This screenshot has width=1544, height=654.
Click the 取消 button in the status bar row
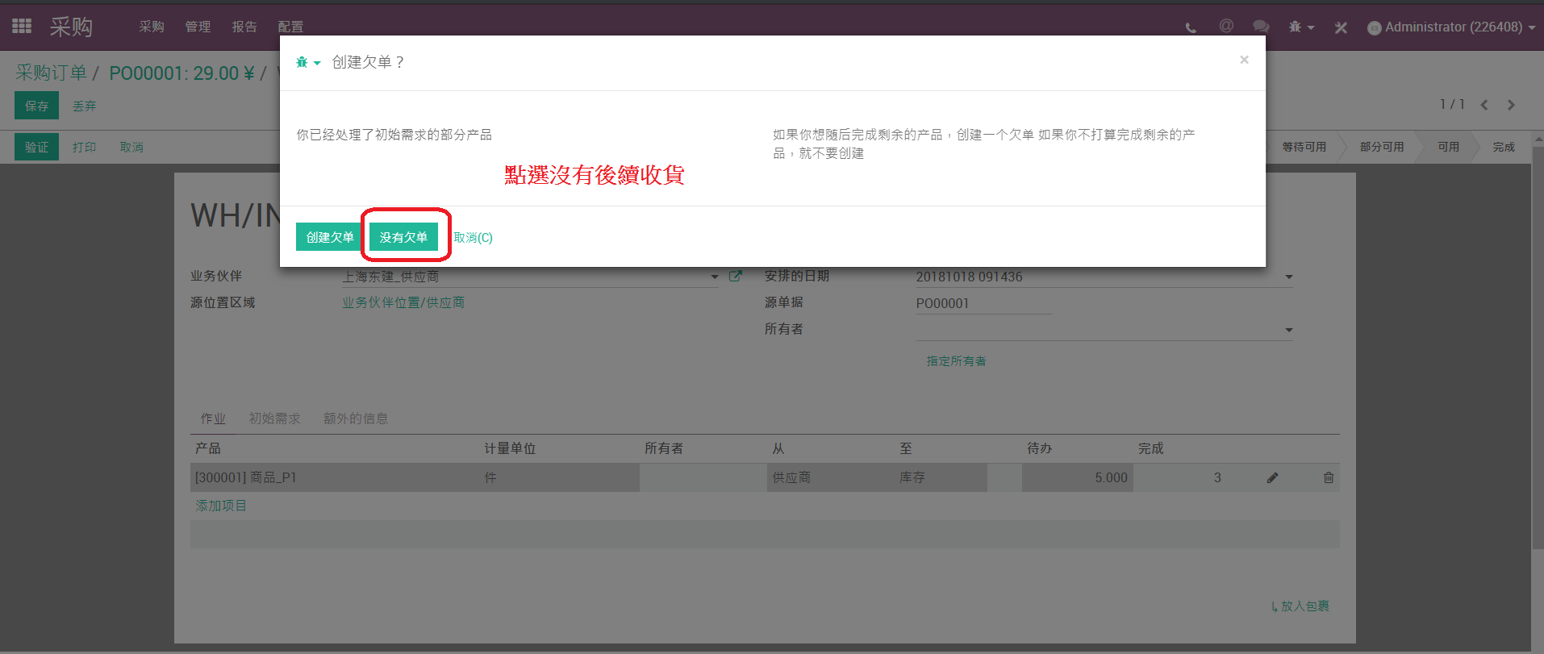pyautogui.click(x=131, y=148)
